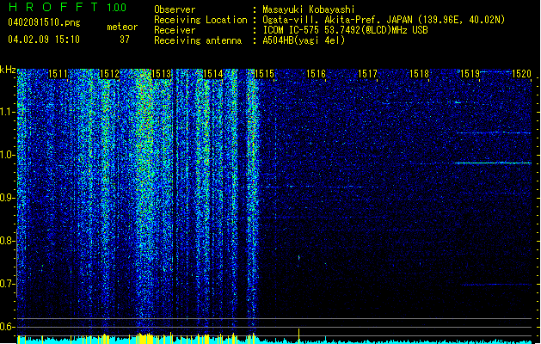This screenshot has height=344, width=541.
Task: Click the 1514 time marker
Action: click(x=213, y=74)
